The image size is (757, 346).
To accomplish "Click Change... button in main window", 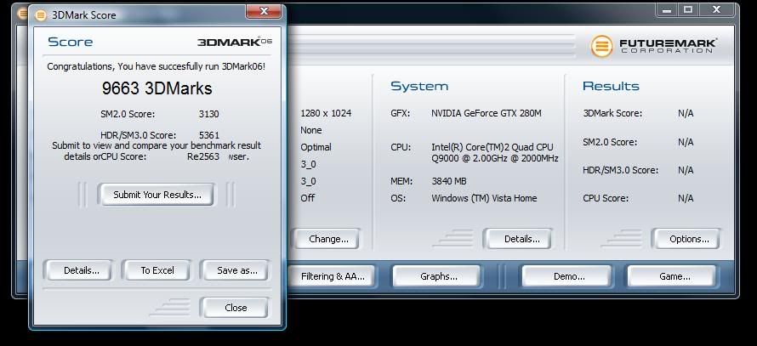I will (x=328, y=239).
